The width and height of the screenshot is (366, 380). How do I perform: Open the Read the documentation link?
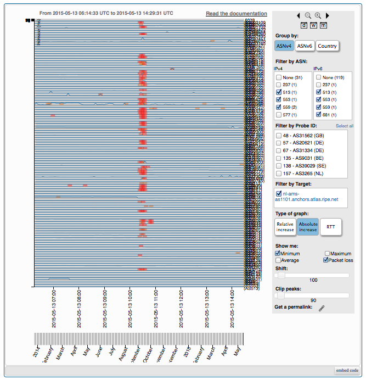[x=237, y=13]
